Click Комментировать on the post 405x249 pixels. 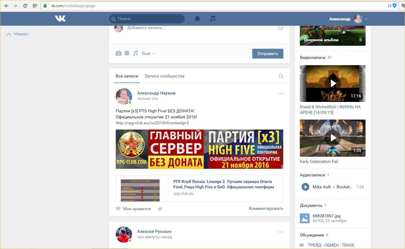coord(266,208)
